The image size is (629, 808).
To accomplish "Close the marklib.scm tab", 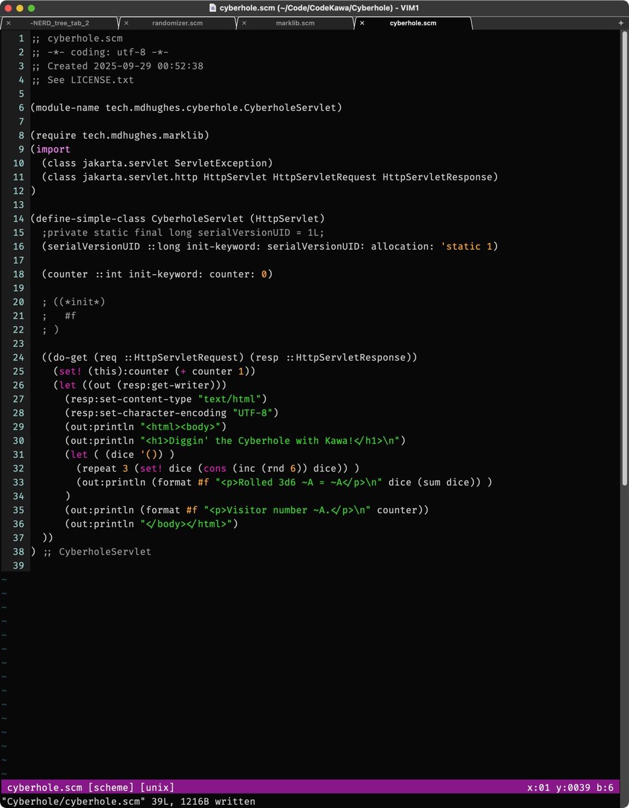I will tap(244, 23).
